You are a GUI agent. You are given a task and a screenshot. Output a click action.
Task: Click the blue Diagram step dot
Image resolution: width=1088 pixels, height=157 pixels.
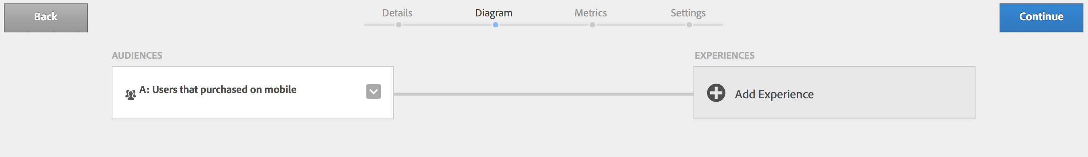496,25
